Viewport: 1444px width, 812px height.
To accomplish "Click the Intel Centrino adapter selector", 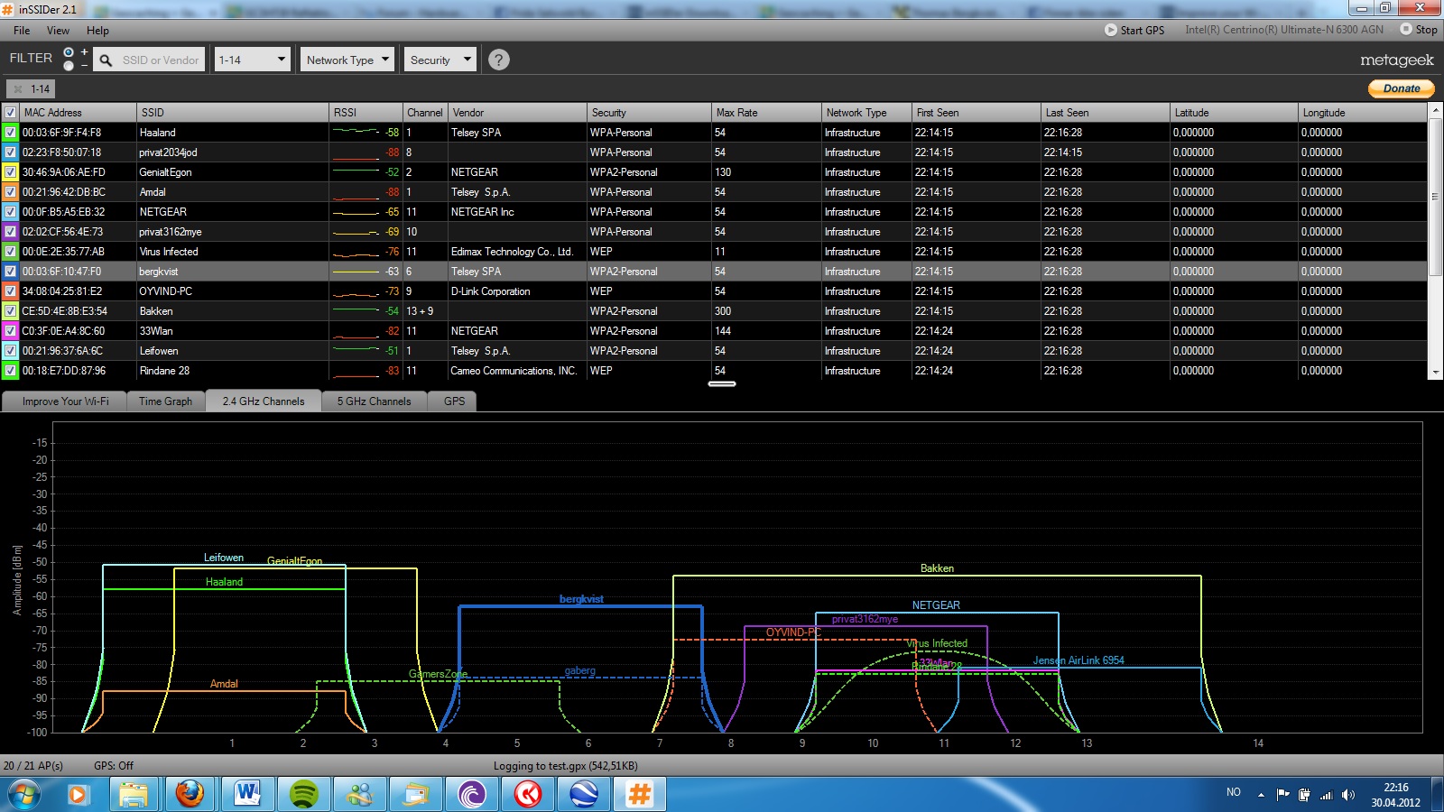I will click(1283, 30).
